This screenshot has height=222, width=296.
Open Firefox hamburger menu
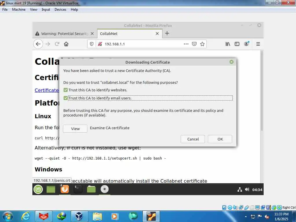(258, 44)
